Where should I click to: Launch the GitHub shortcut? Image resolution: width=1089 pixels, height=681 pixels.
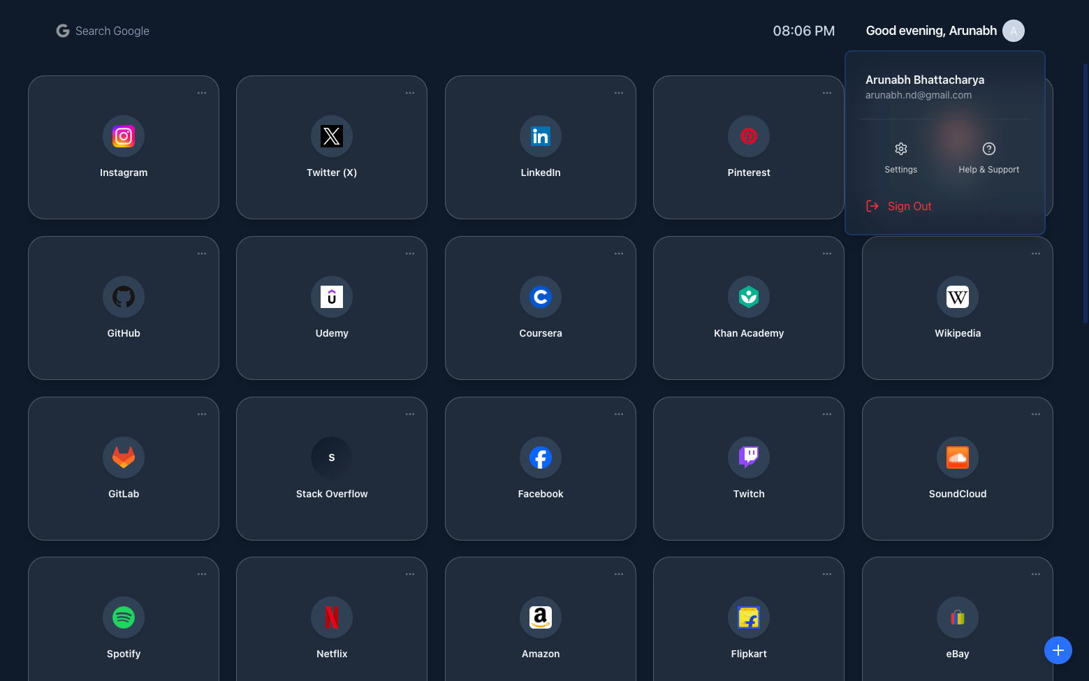[124, 308]
